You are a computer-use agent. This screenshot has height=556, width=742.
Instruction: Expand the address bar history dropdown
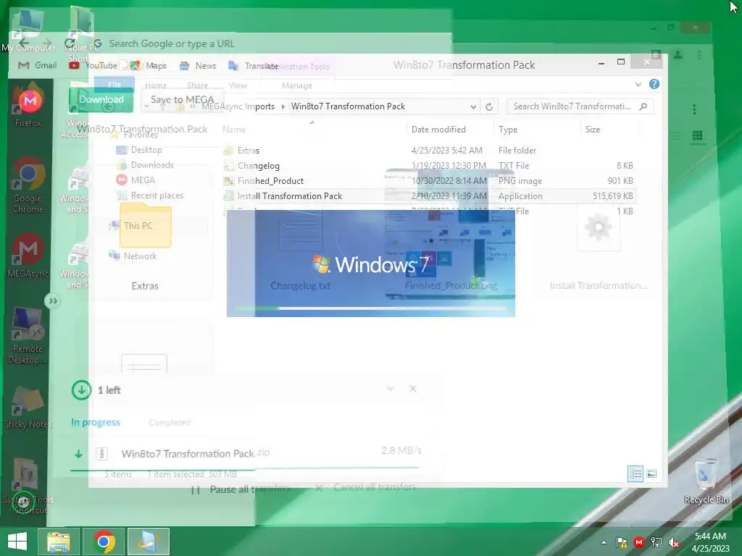click(x=473, y=107)
